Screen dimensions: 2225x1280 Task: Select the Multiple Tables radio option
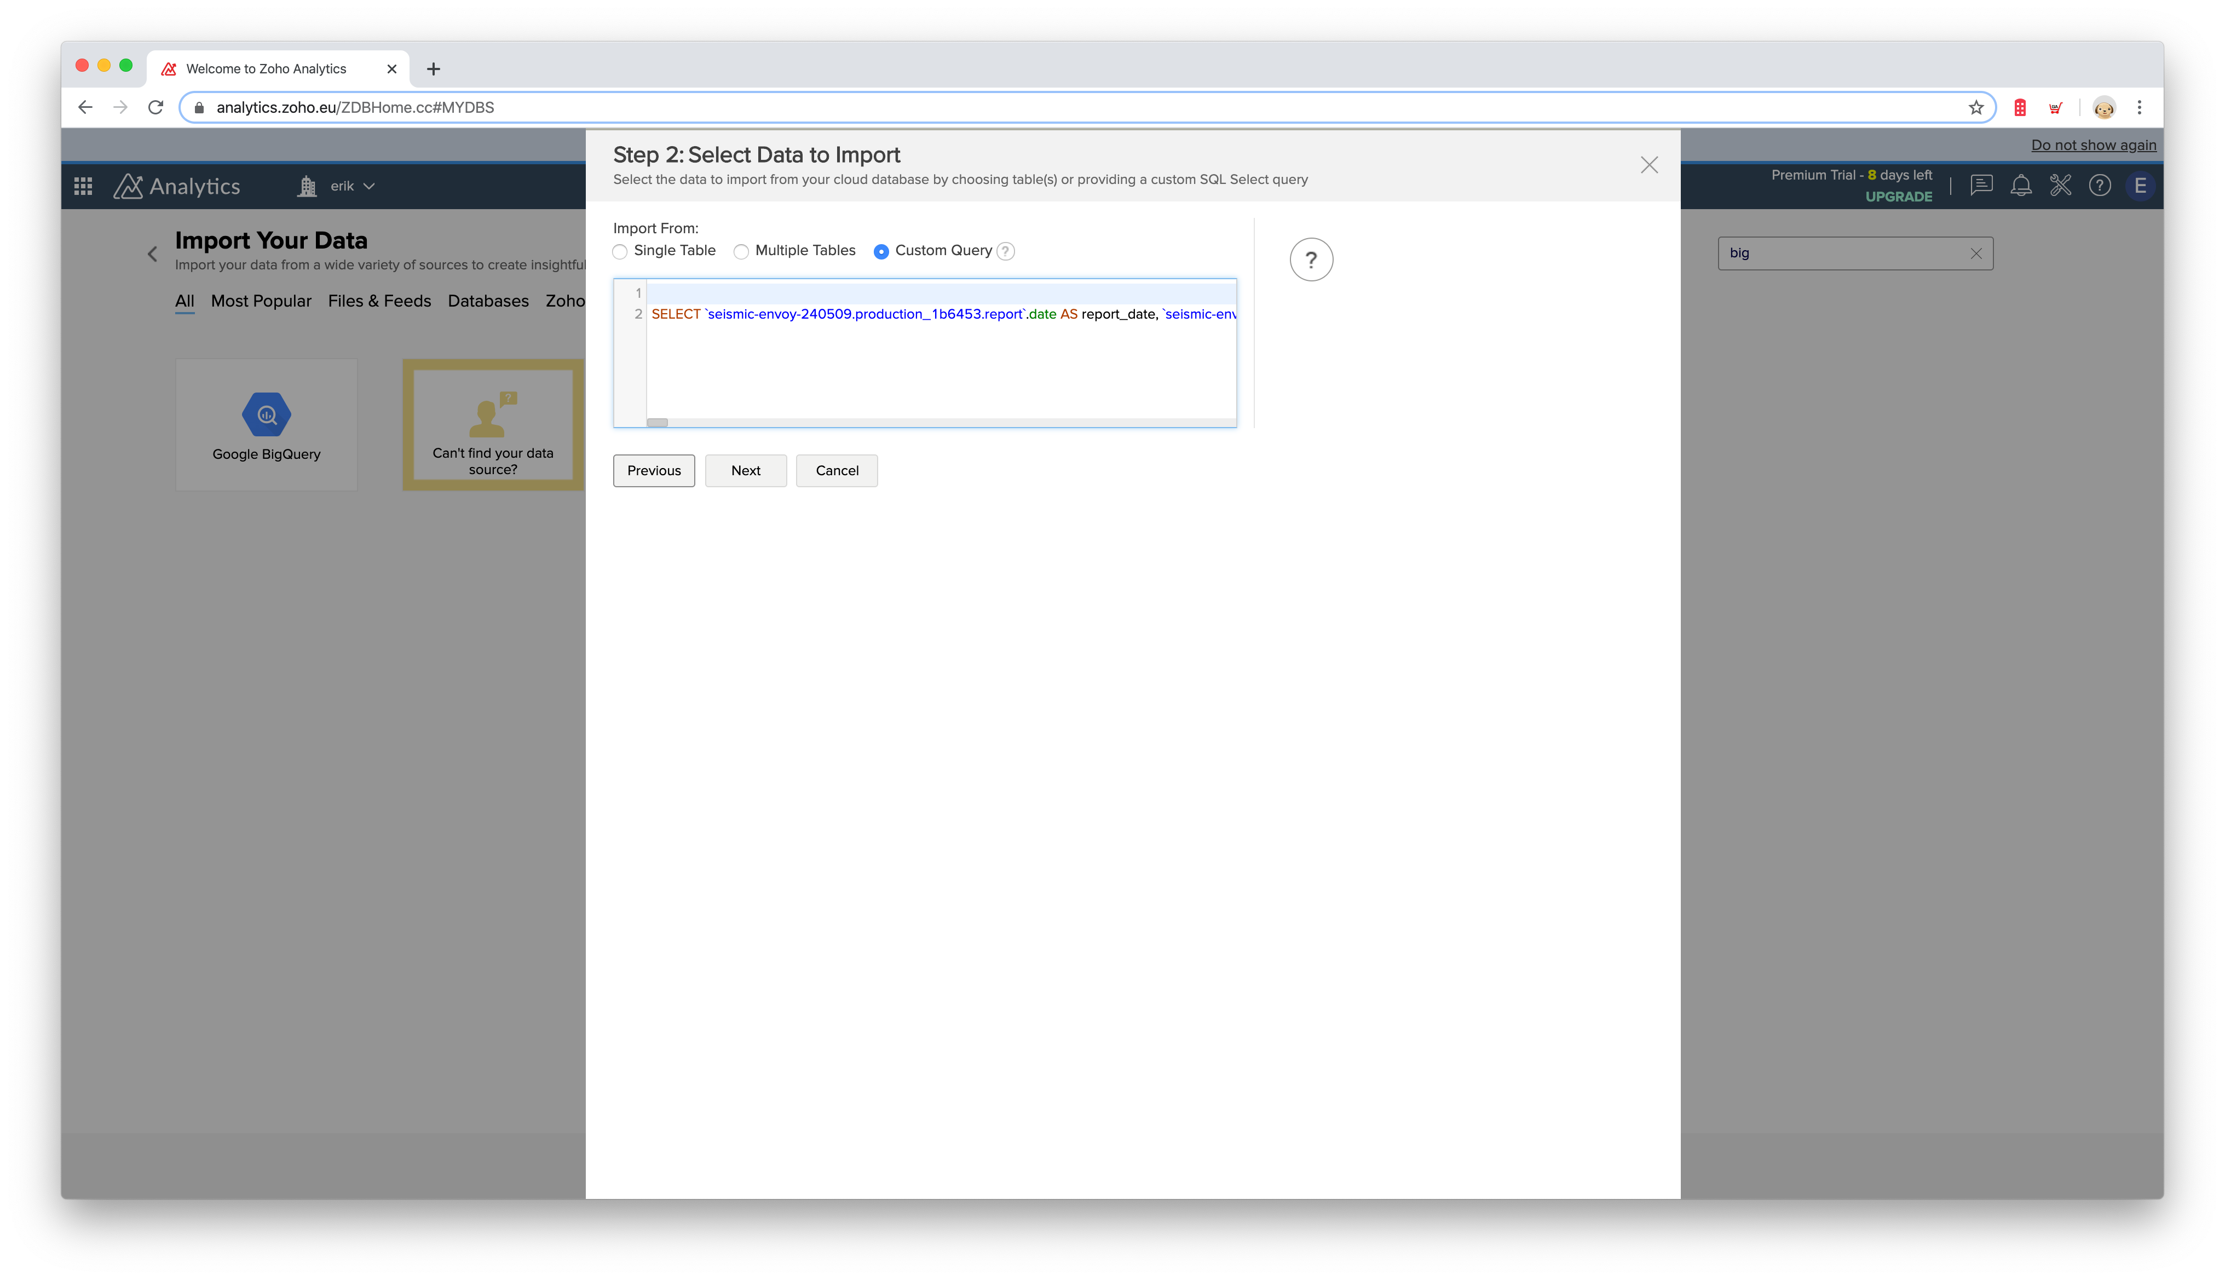coord(741,251)
